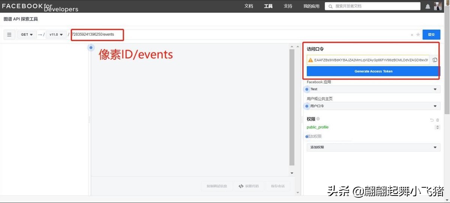Open the Facebook 应用 dropdown showing Test
Image resolution: width=450 pixels, height=203 pixels.
(373, 89)
